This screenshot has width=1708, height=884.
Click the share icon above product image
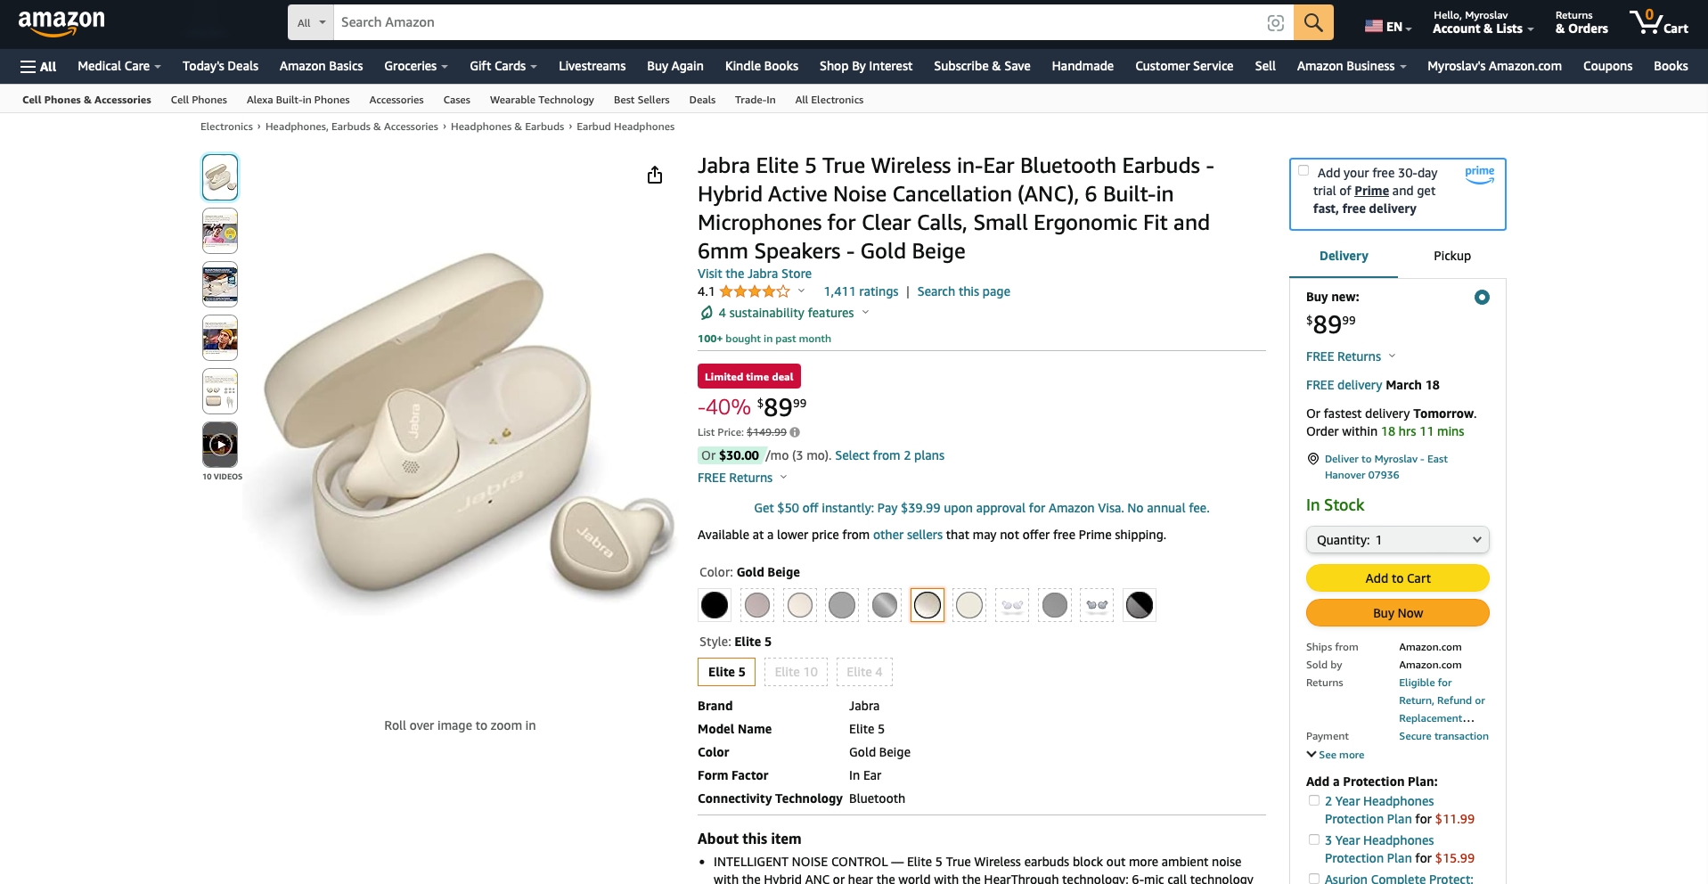pyautogui.click(x=655, y=175)
